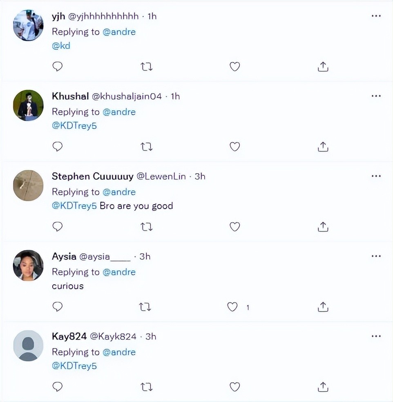
Task: Share Kay824's tweet
Action: point(323,387)
